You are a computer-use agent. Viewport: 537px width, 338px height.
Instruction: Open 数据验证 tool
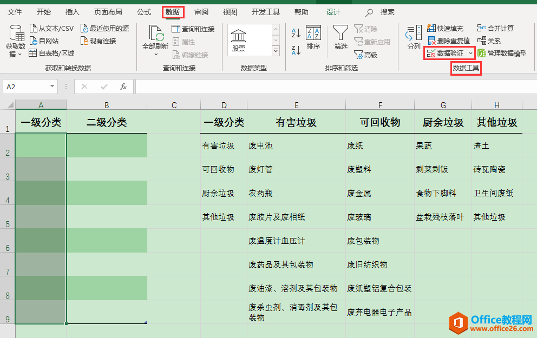coord(446,54)
